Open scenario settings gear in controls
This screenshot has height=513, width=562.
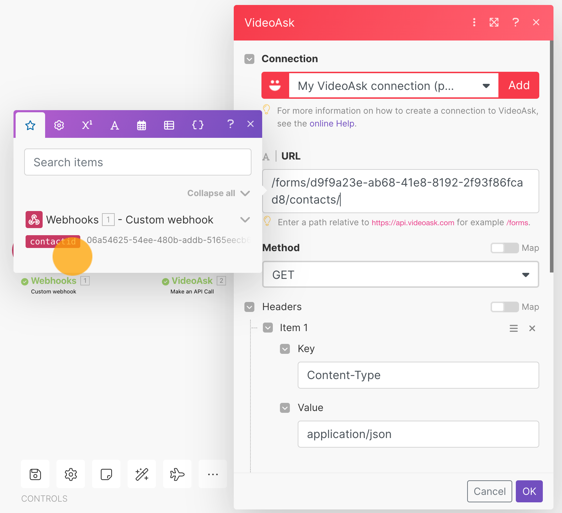pos(71,474)
